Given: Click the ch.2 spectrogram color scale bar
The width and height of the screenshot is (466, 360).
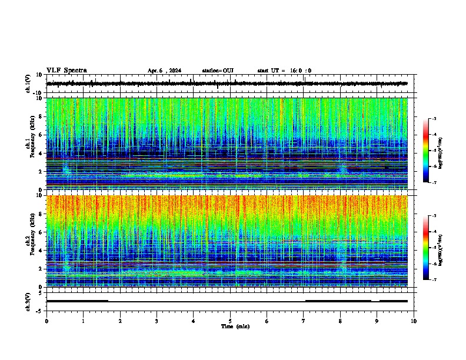Looking at the screenshot, I should (x=426, y=248).
